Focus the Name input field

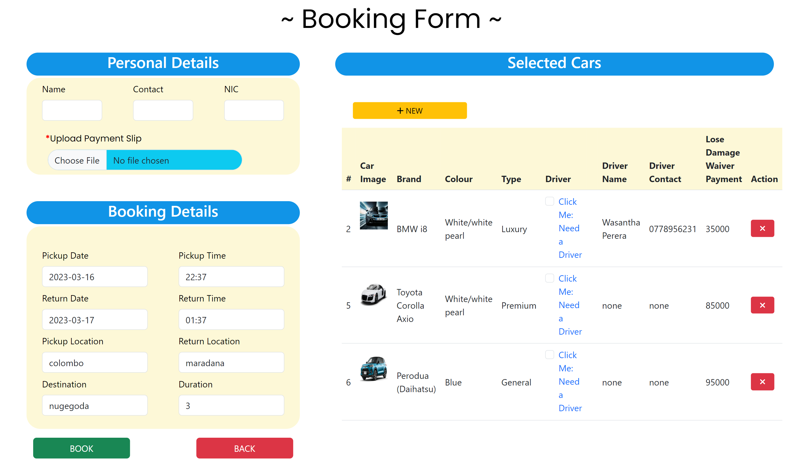tap(72, 110)
